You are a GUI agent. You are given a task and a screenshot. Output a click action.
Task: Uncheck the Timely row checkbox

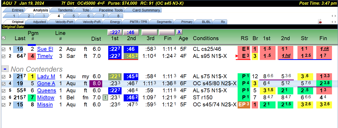[x=3, y=56]
